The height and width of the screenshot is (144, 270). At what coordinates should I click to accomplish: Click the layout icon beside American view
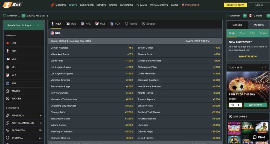pyautogui.click(x=4, y=16)
